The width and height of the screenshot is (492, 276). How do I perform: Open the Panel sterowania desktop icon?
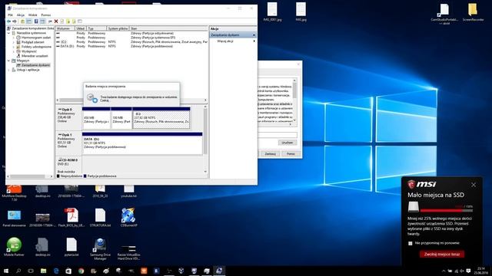point(14,218)
